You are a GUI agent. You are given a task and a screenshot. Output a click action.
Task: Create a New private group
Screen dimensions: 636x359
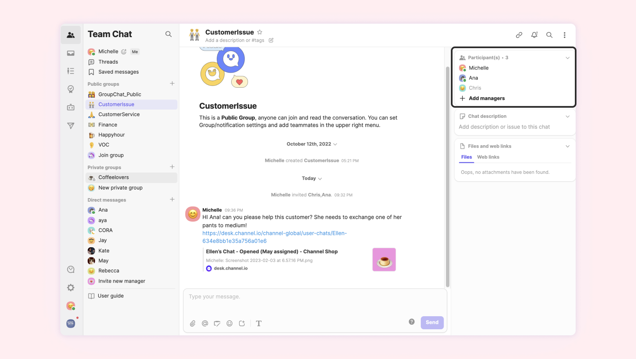tap(131, 188)
